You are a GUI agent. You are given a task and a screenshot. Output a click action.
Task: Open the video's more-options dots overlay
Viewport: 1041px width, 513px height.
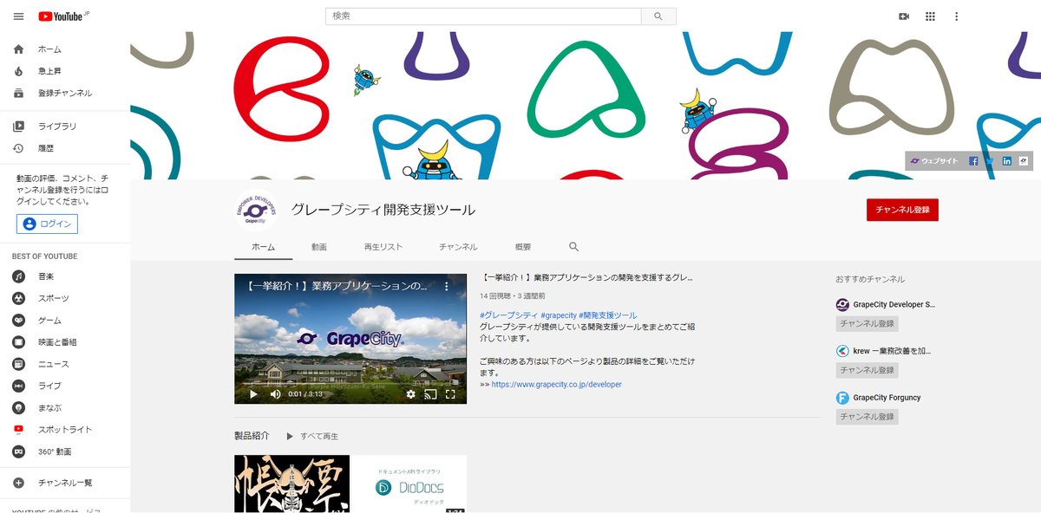tap(448, 285)
